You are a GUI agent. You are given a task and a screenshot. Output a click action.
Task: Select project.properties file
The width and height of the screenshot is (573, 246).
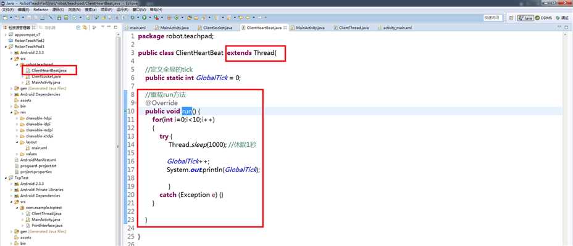(33, 171)
